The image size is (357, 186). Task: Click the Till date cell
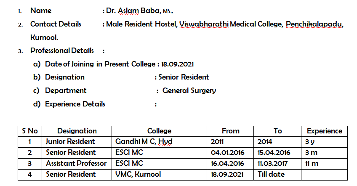[277, 175]
